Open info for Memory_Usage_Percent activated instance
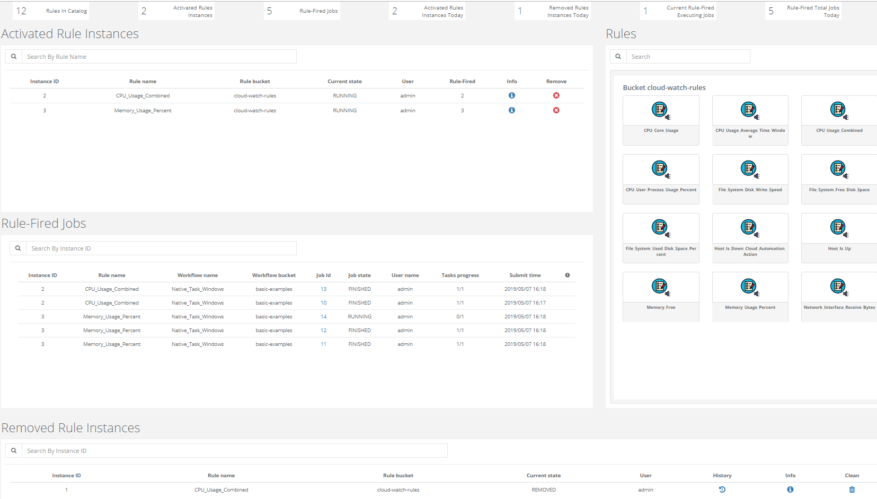Viewport: 877px width, 499px height. (x=512, y=110)
